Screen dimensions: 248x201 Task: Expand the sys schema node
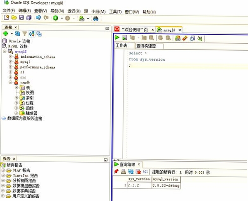(10, 77)
